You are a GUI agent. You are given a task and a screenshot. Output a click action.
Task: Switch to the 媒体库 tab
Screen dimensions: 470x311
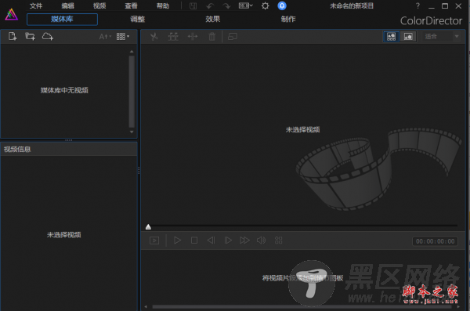62,20
